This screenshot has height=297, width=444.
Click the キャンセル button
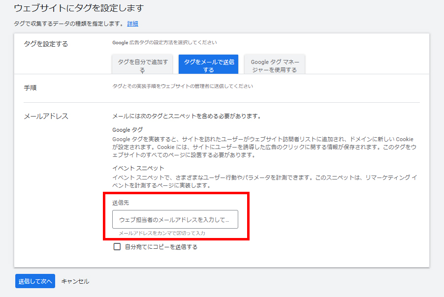point(75,281)
